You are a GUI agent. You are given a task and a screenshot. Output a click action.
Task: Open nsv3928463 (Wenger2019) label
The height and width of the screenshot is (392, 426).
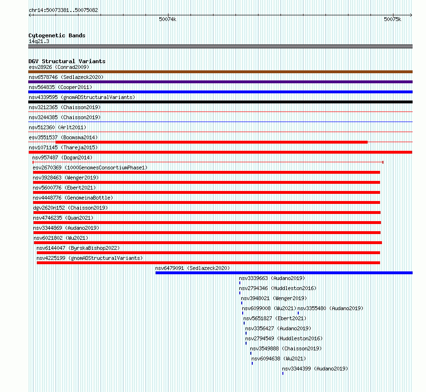coord(66,178)
